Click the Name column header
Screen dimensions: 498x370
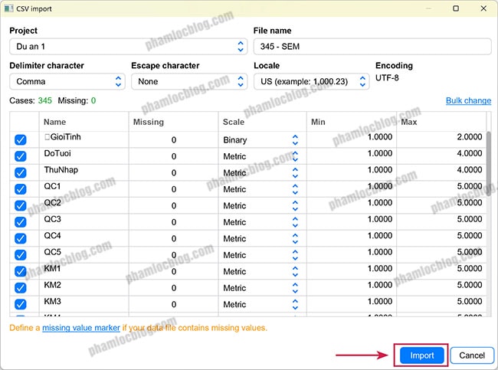point(84,122)
